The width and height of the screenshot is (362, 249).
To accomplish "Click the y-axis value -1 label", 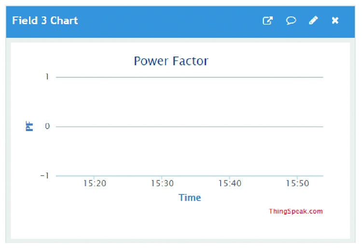I will point(45,176).
